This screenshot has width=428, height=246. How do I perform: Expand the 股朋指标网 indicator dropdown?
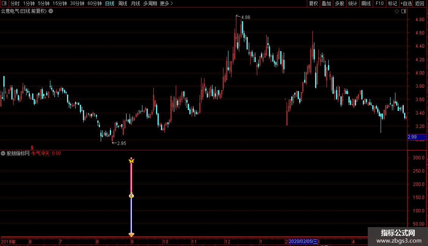coord(3,153)
